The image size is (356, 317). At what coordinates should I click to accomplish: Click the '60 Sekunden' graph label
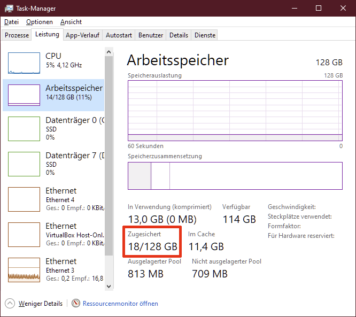click(145, 146)
